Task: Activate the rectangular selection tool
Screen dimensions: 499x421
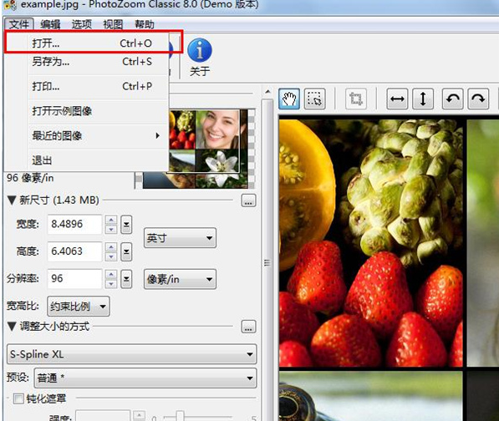Action: [314, 99]
